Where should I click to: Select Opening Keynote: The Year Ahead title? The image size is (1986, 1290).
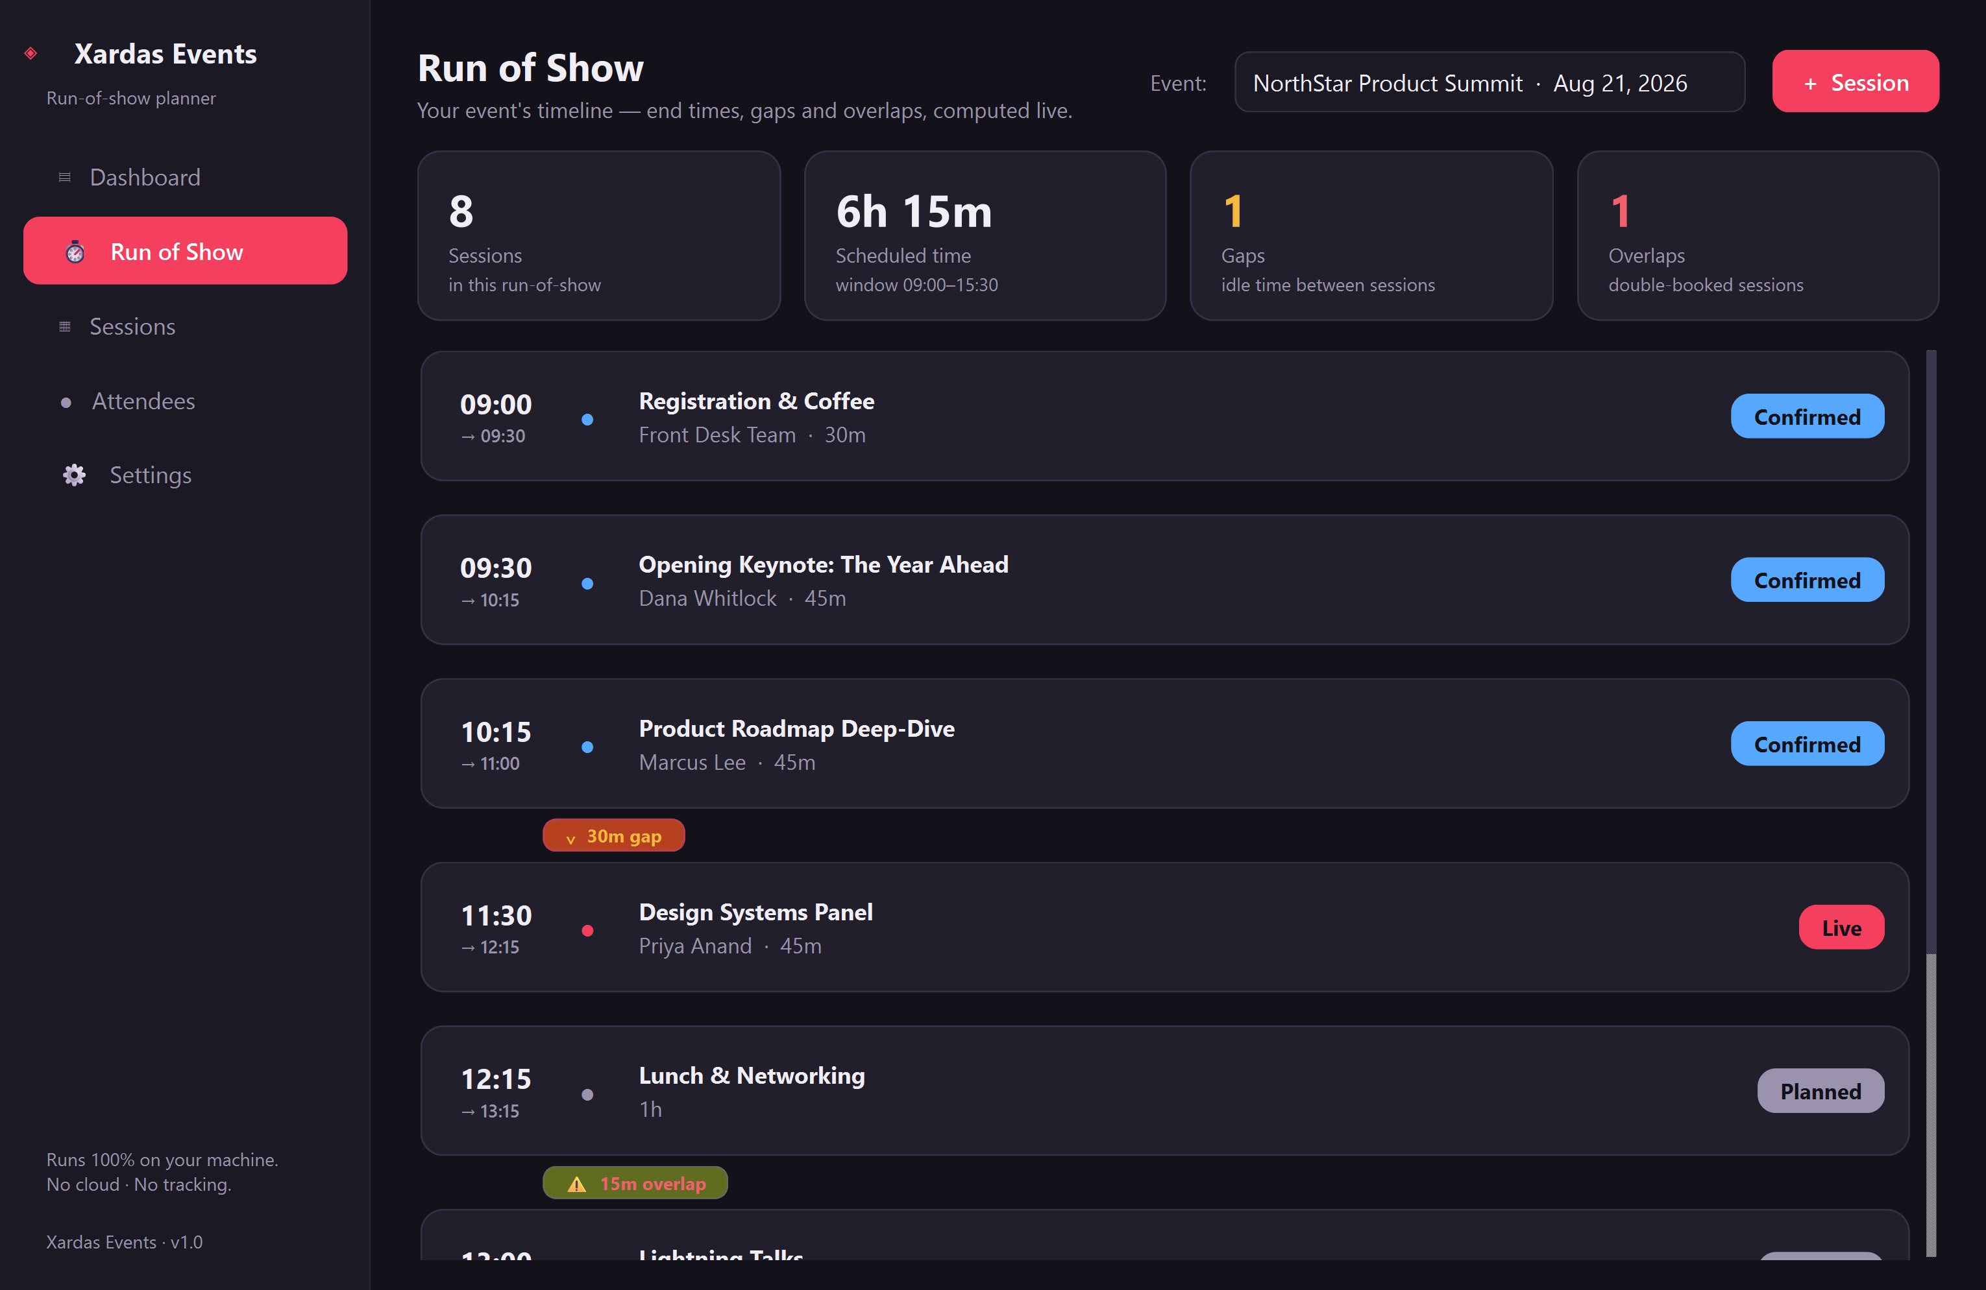tap(824, 566)
